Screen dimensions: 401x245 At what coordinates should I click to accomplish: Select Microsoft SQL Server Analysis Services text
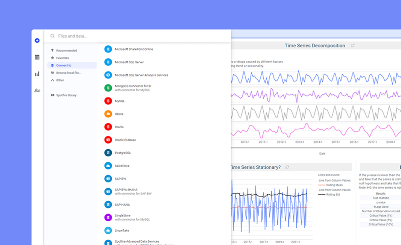tap(141, 75)
